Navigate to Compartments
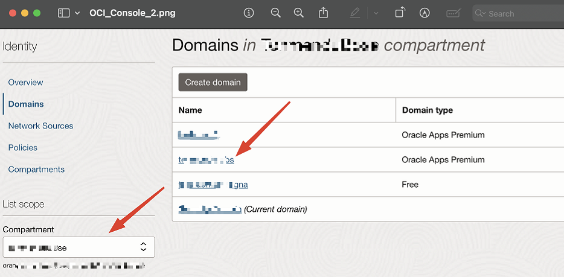The image size is (564, 277). [36, 169]
